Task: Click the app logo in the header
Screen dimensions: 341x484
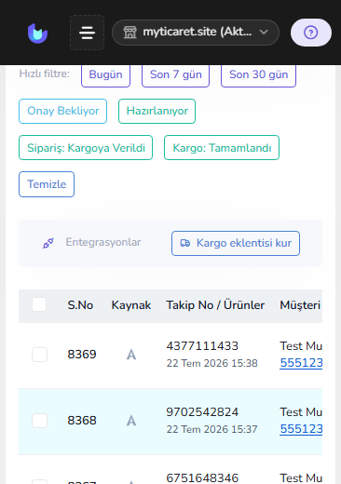Action: click(37, 33)
